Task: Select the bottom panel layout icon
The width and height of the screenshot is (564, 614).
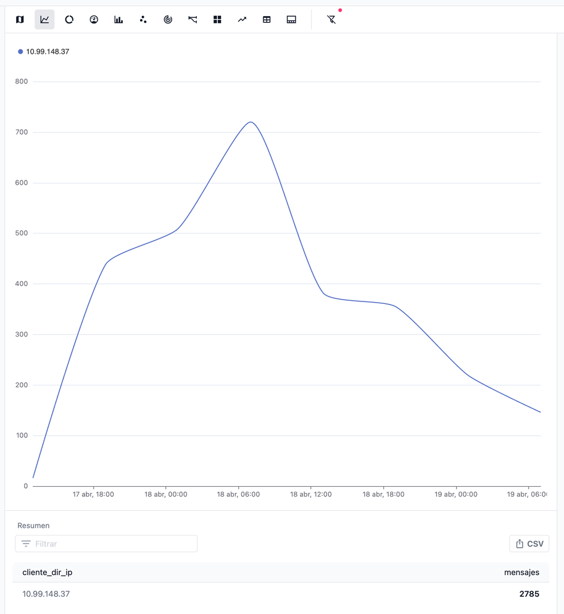Action: click(291, 20)
